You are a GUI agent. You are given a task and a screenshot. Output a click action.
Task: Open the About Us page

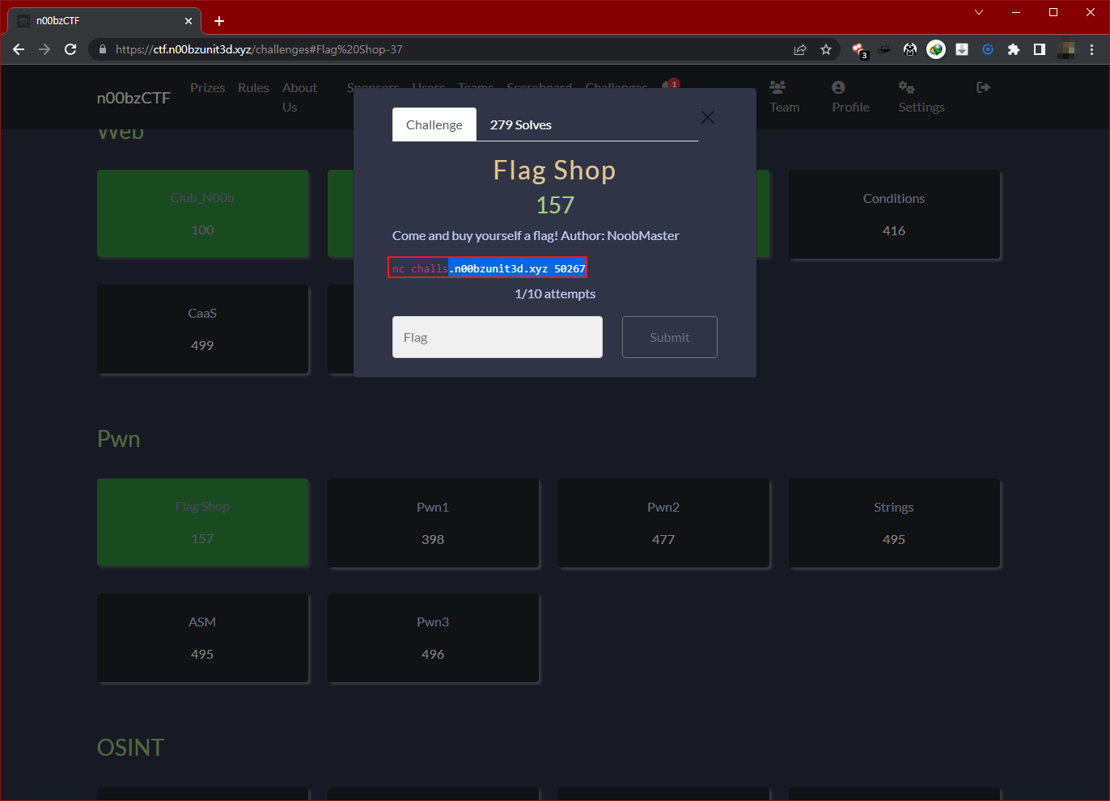click(299, 97)
